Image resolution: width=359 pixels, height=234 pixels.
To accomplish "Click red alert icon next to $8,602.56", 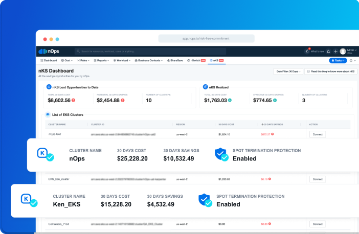I will pyautogui.click(x=73, y=100).
